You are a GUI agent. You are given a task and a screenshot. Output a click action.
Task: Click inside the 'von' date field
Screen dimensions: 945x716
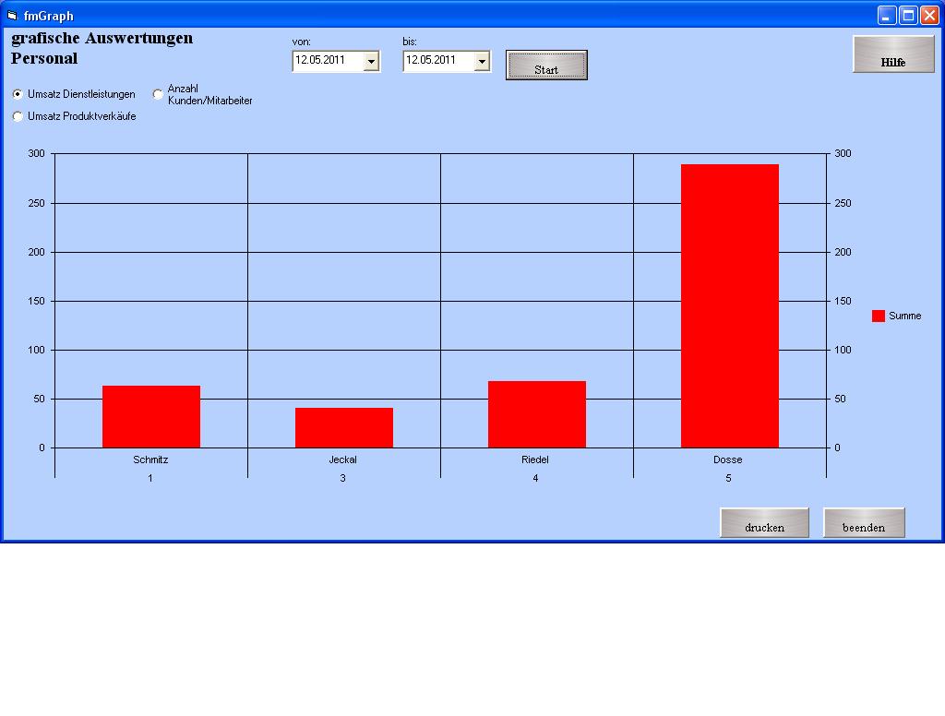coord(327,61)
